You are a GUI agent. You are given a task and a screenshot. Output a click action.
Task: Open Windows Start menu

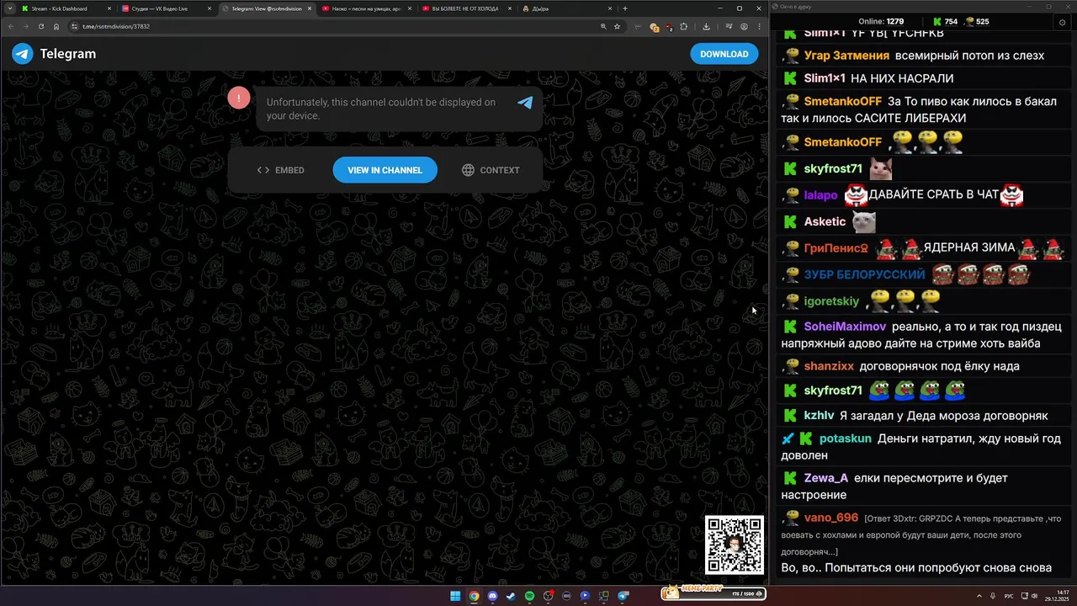[x=455, y=596]
